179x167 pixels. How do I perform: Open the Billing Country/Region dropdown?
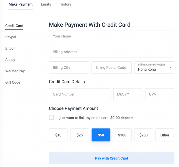tap(154, 68)
